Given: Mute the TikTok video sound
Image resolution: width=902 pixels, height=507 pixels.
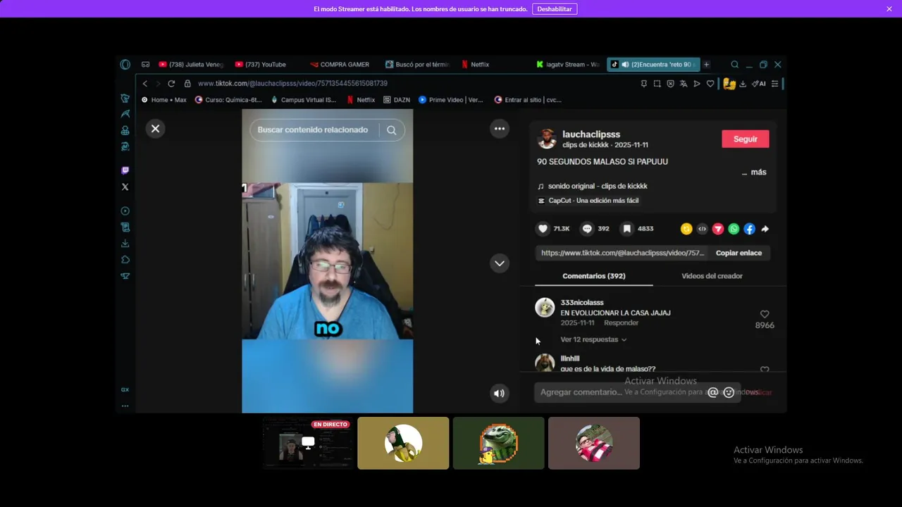Looking at the screenshot, I should pos(499,394).
